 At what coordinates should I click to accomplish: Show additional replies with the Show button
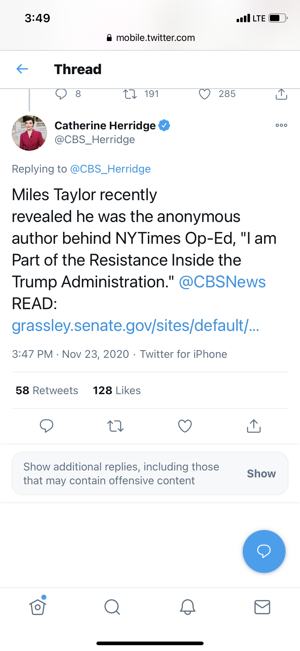click(261, 473)
